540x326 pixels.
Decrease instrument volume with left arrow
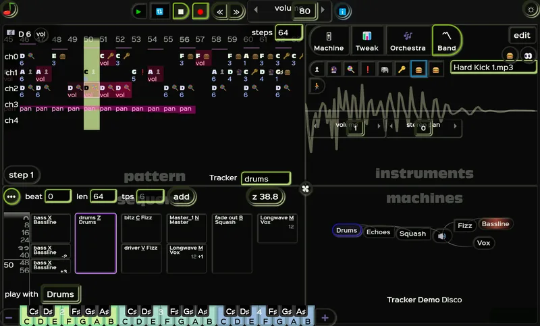[x=315, y=126]
